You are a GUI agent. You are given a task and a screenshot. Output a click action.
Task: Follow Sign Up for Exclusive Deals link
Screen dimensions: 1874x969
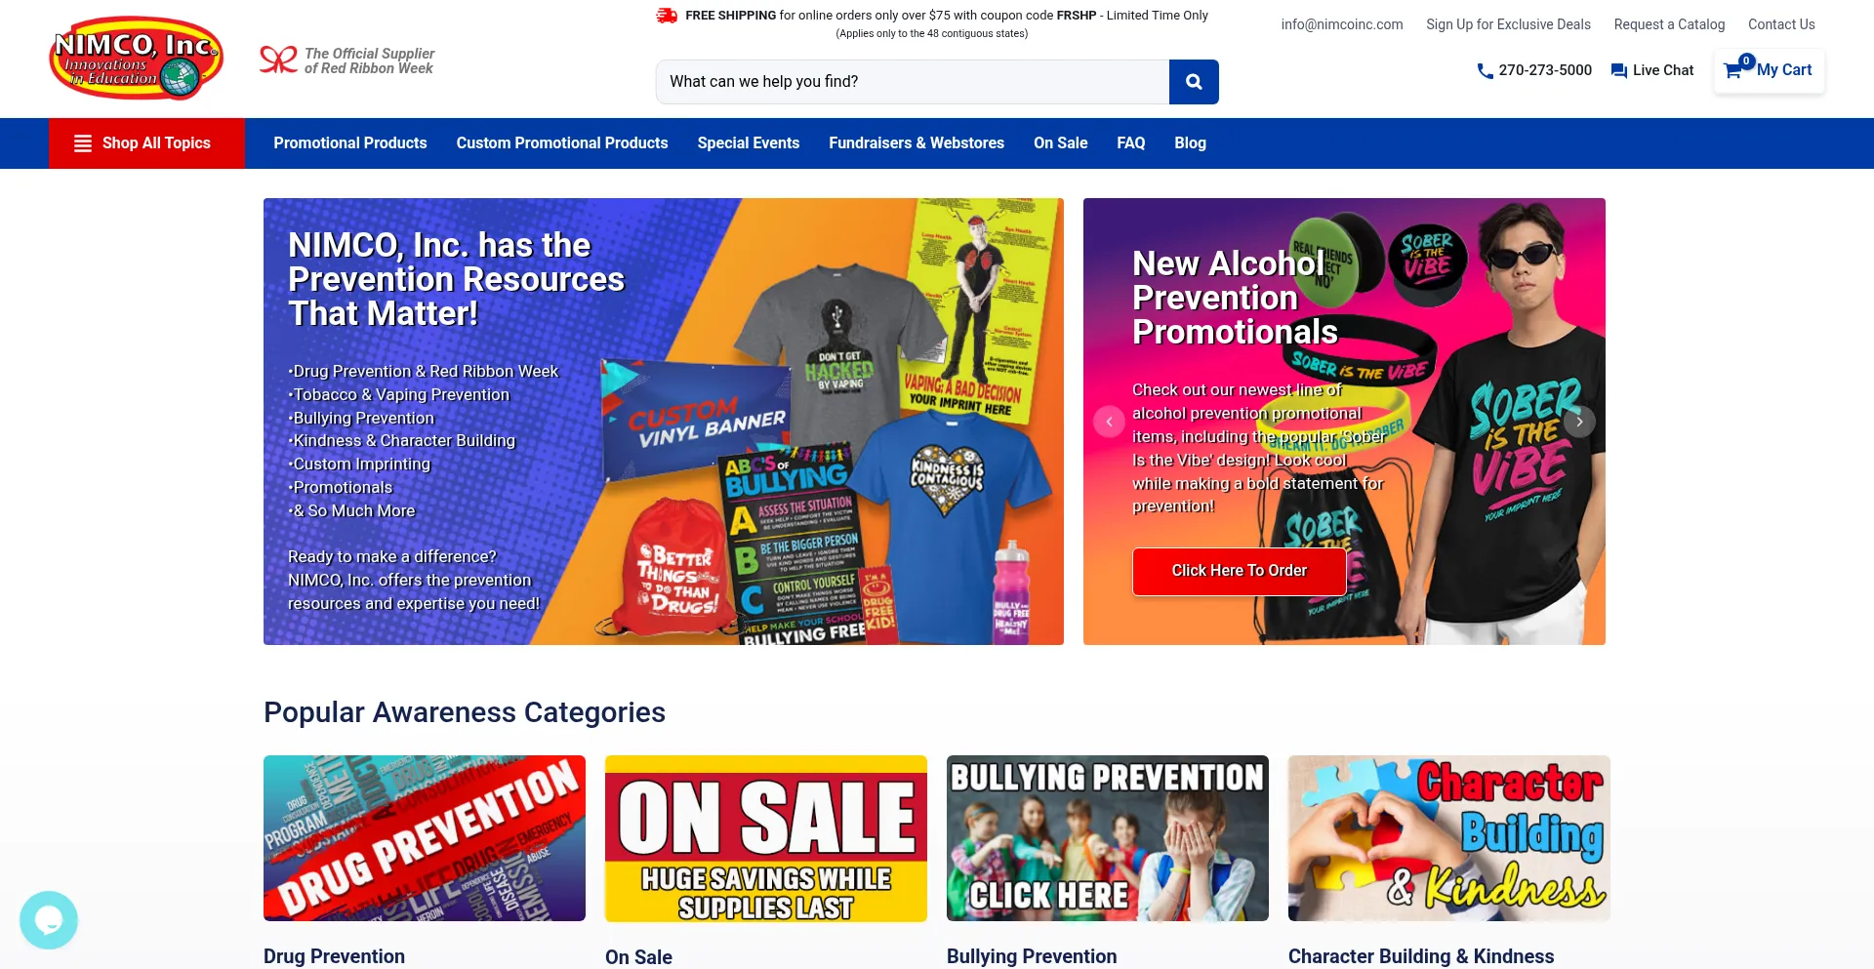coord(1508,24)
